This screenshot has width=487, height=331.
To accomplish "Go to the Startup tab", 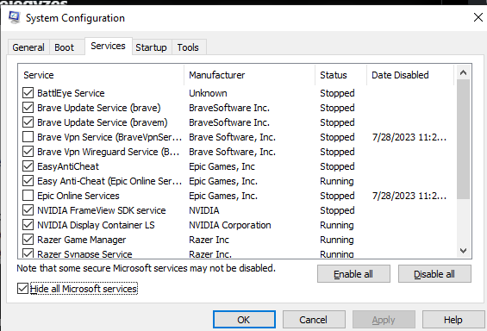I will coord(151,47).
